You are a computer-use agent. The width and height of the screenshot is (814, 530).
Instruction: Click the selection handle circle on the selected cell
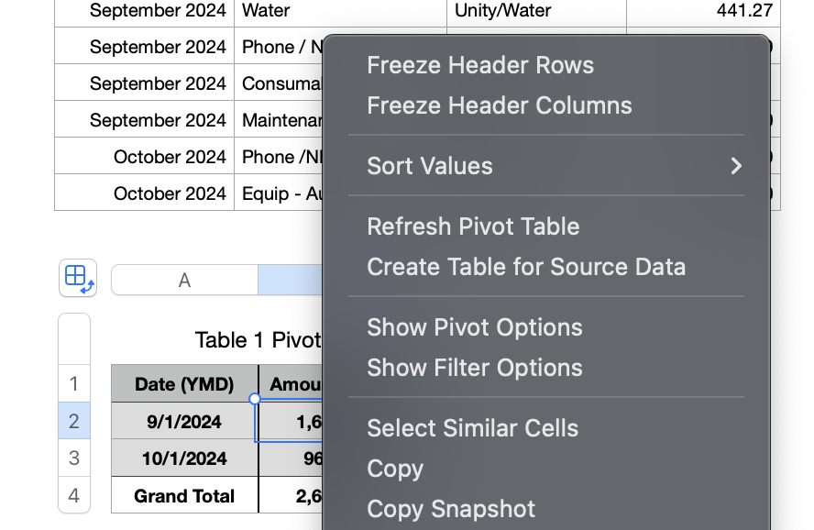coord(255,398)
